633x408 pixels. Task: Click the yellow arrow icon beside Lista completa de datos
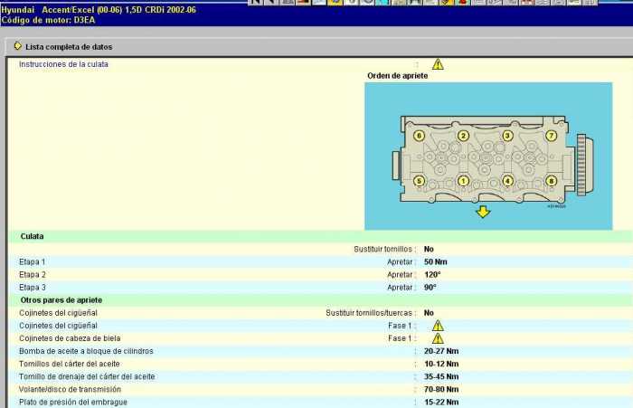pyautogui.click(x=17, y=46)
